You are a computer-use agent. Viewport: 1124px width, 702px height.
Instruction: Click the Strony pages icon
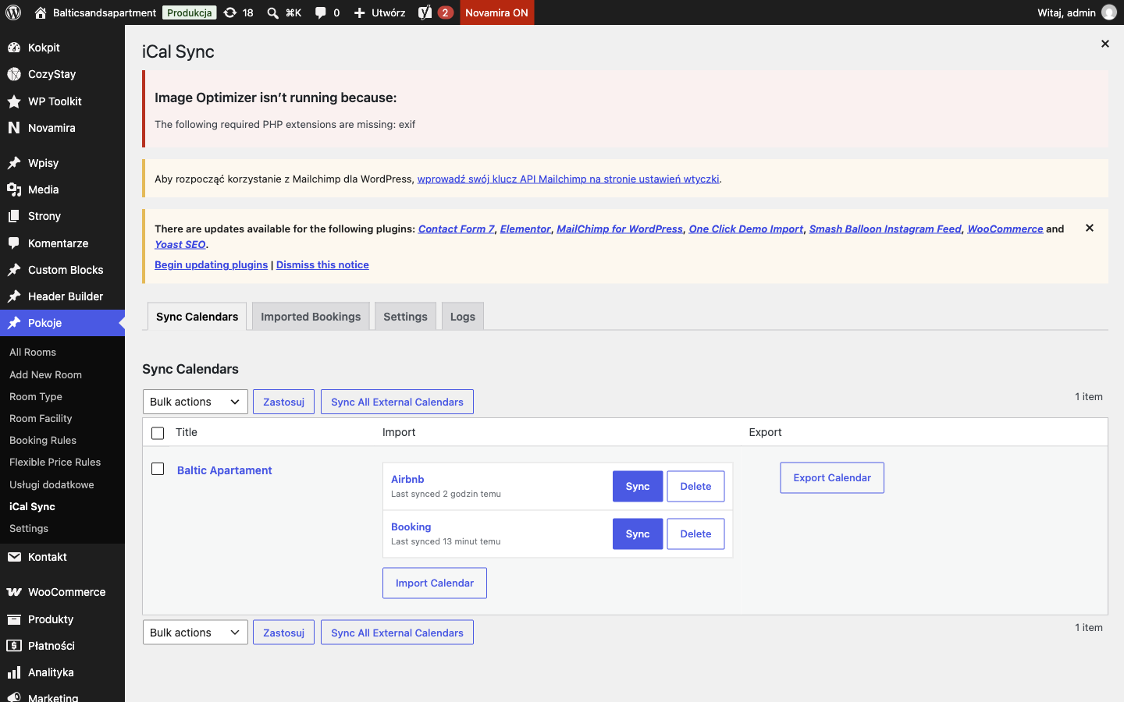pos(14,216)
